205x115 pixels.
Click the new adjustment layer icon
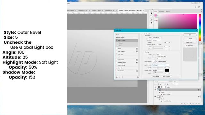click(190, 103)
